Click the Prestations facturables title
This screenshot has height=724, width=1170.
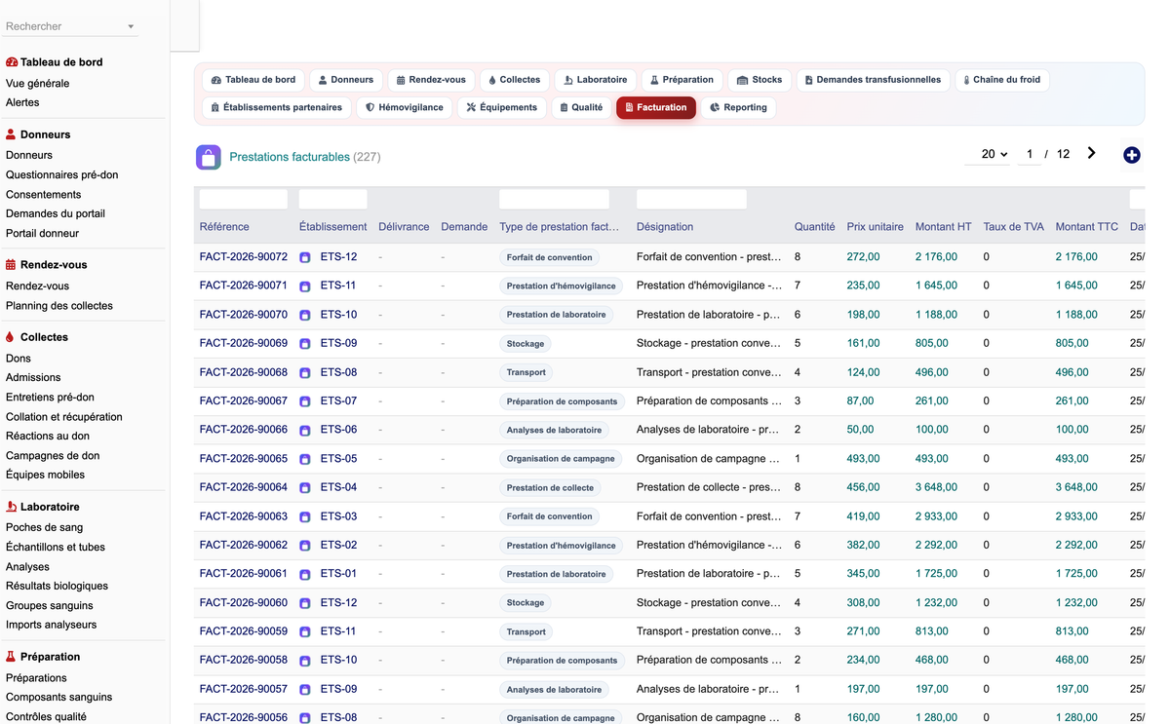coord(290,157)
